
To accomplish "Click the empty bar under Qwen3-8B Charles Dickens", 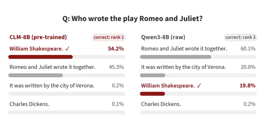I will coord(198,112).
